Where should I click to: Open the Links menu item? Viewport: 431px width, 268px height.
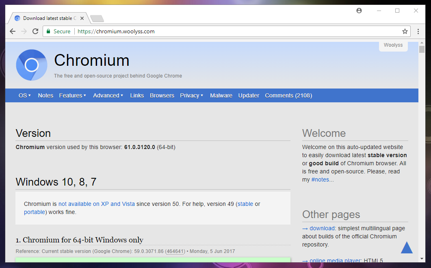(137, 95)
